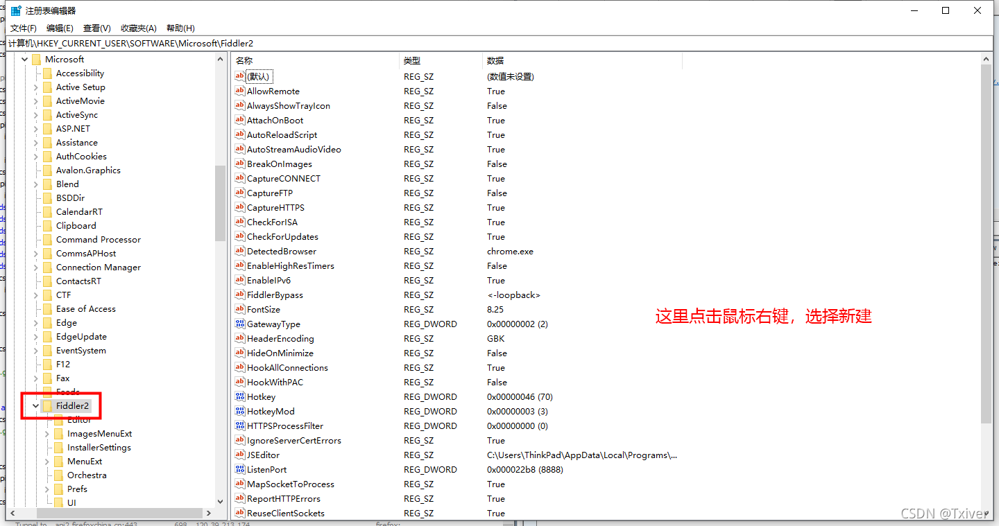
Task: Click the DWORD icon beside GatewayType
Action: pos(240,324)
